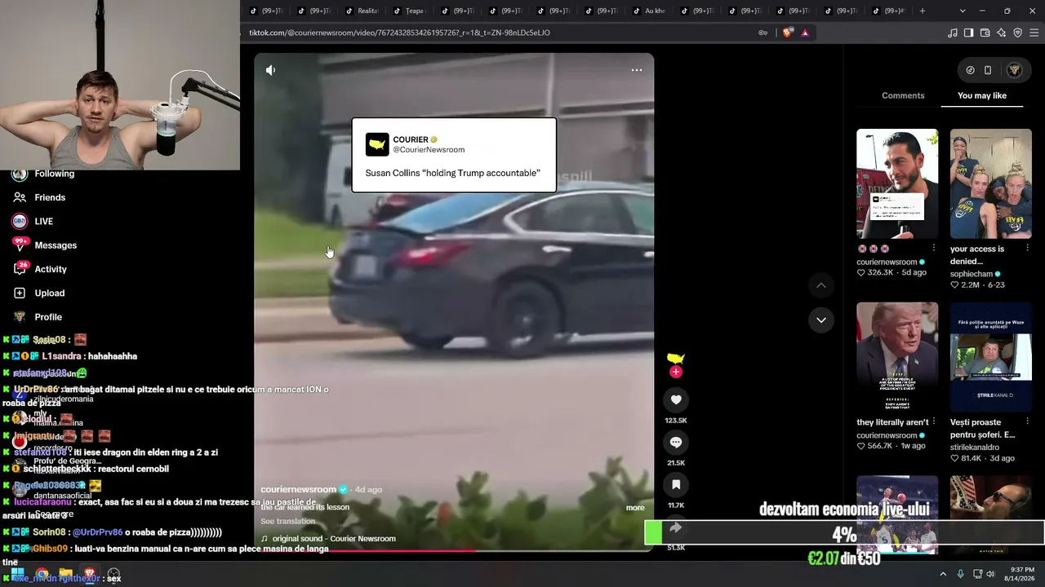Click the microphone icon in system tray

[x=961, y=574]
